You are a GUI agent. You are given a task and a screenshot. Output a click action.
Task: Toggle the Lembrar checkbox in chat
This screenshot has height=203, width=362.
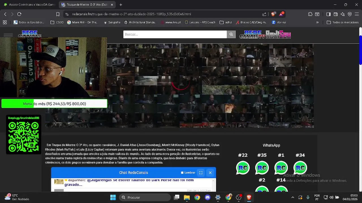182,173
